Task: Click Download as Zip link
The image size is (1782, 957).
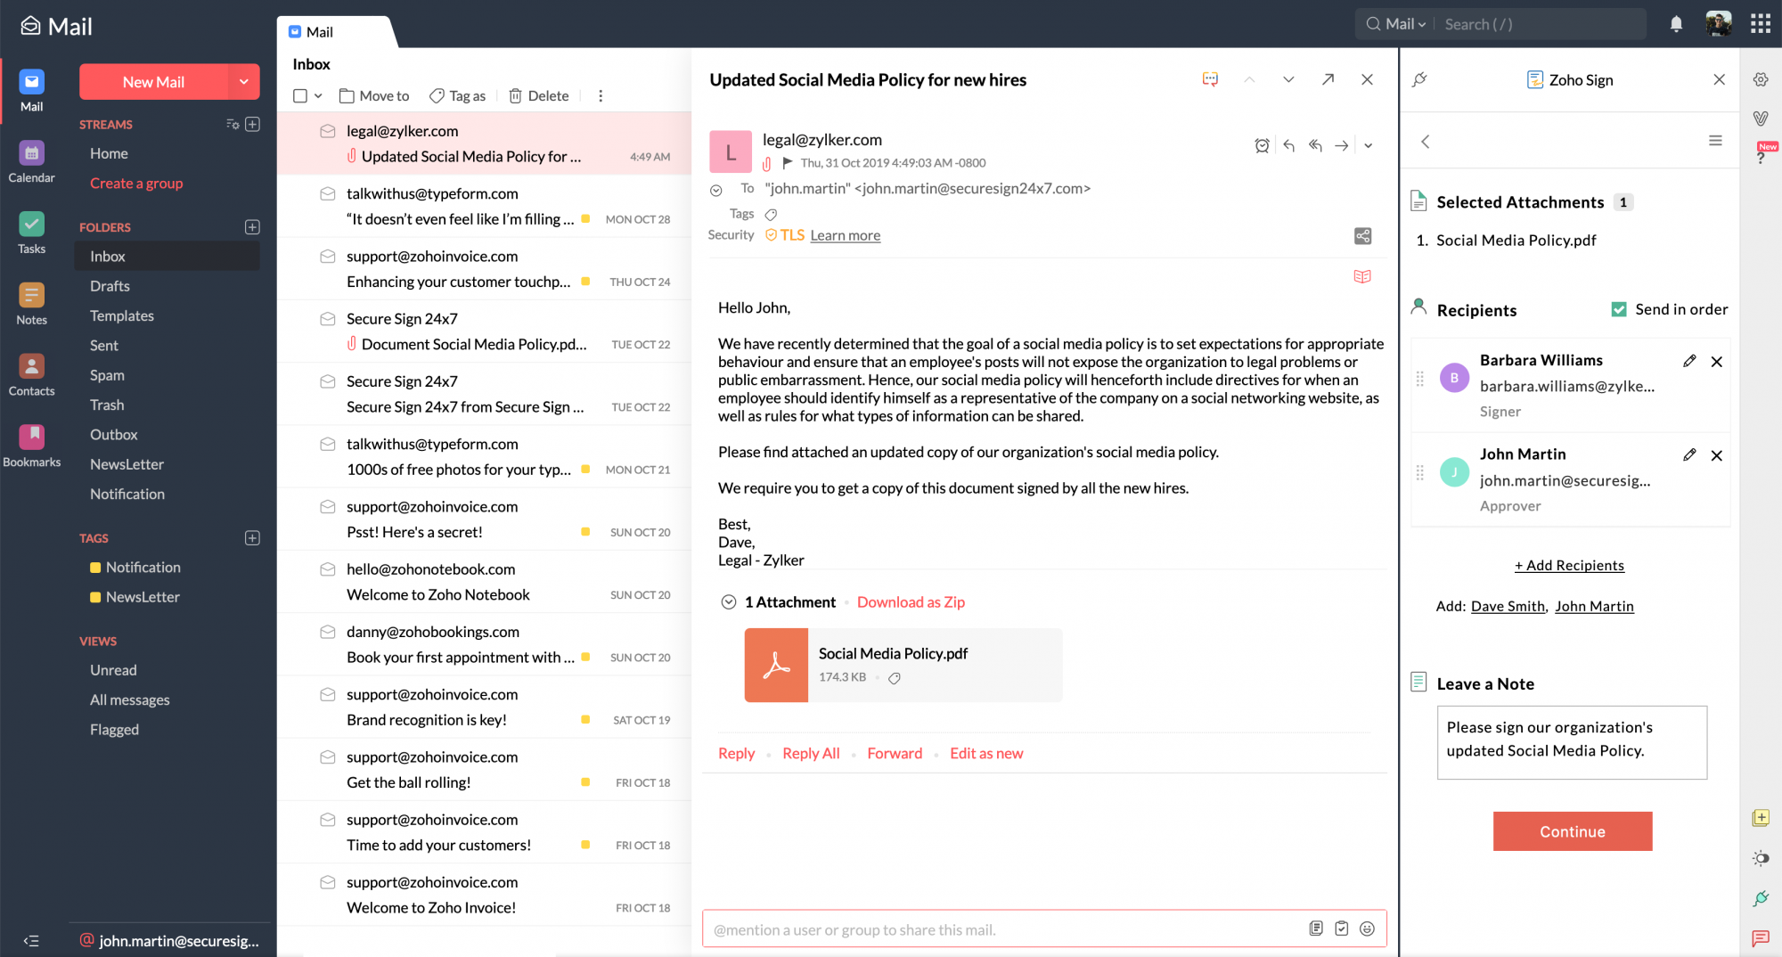Action: (x=911, y=602)
